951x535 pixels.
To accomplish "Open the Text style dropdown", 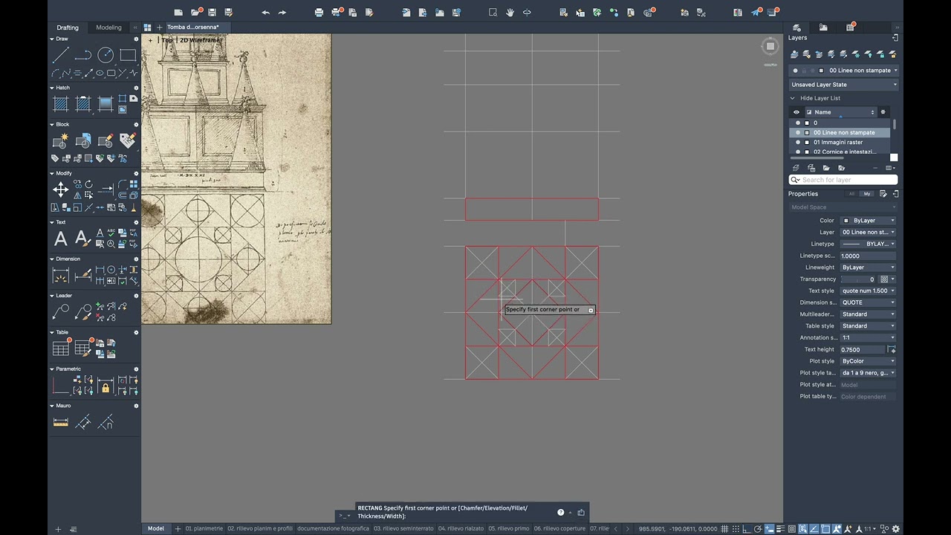I will tap(869, 291).
